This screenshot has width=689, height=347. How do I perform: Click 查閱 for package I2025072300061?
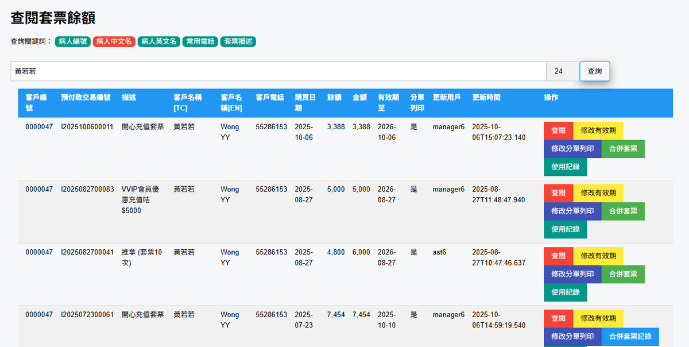tap(558, 318)
